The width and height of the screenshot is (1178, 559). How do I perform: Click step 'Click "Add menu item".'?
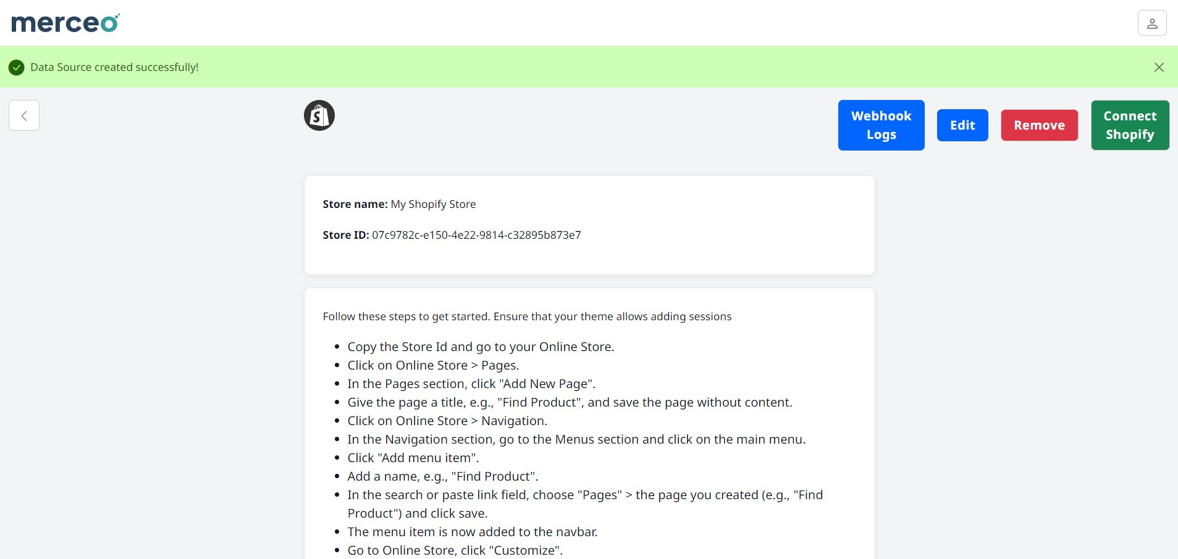[413, 458]
